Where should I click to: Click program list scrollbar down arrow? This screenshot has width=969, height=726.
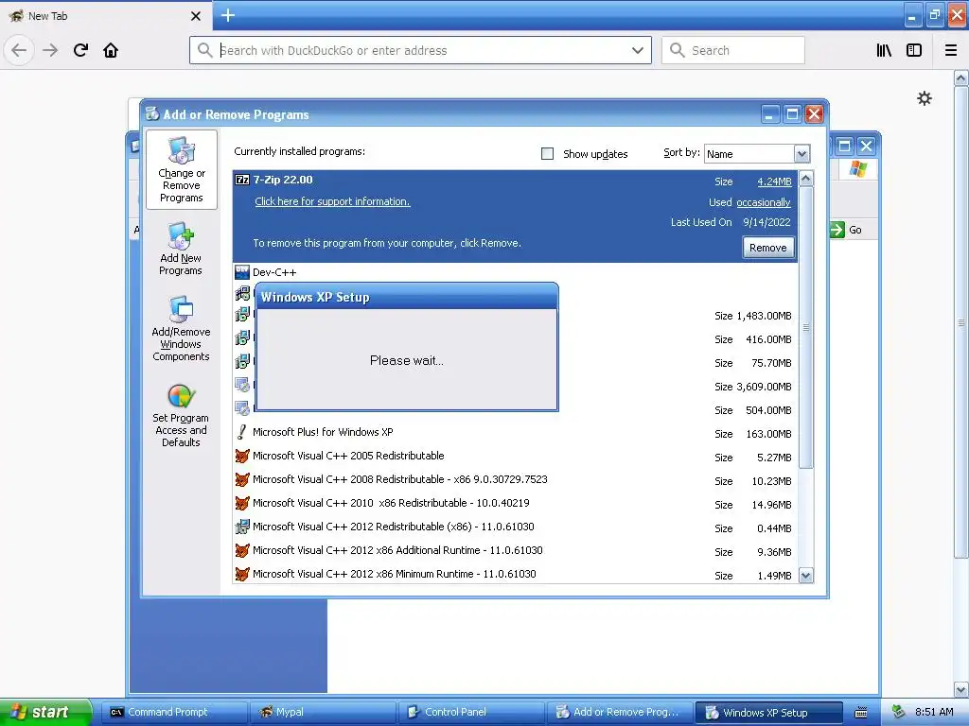coord(806,576)
